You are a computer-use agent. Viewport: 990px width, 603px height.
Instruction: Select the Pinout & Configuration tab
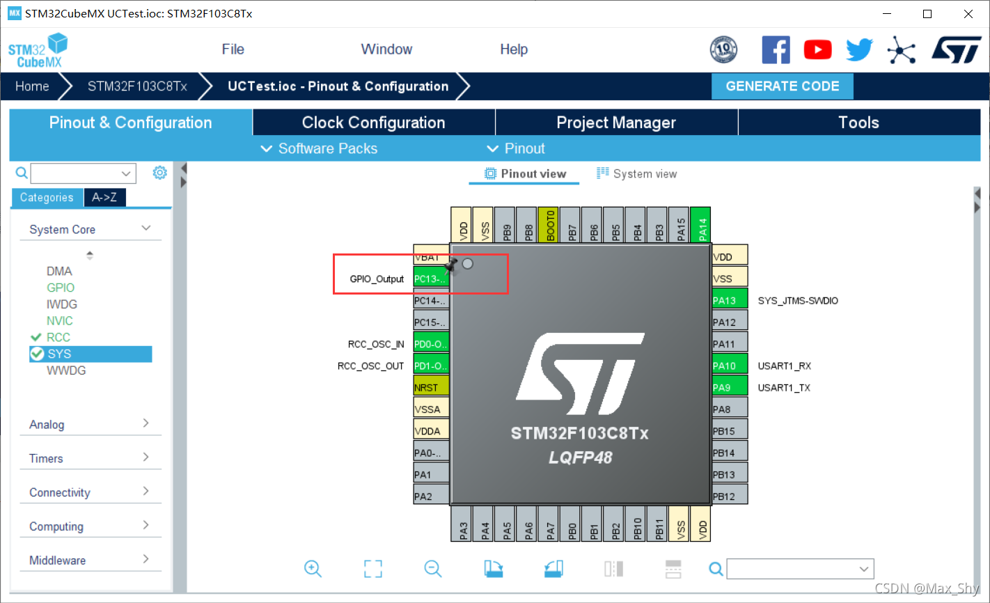coord(131,123)
